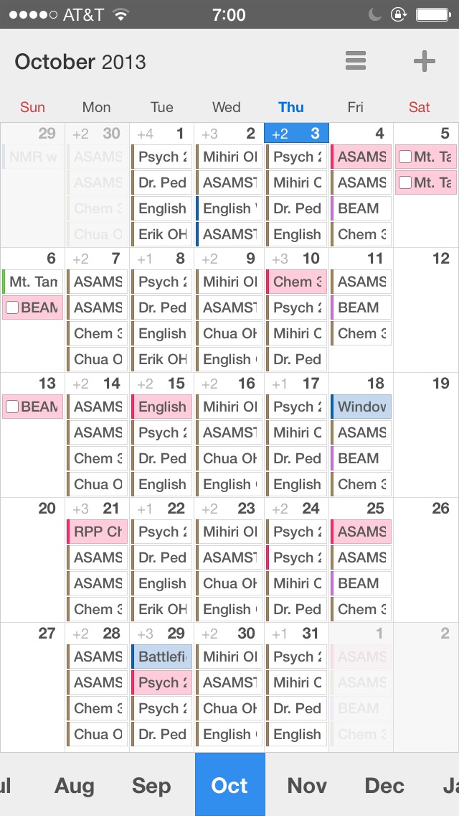Tap the Do Not Disturb moon icon
The width and height of the screenshot is (459, 816).
375,14
